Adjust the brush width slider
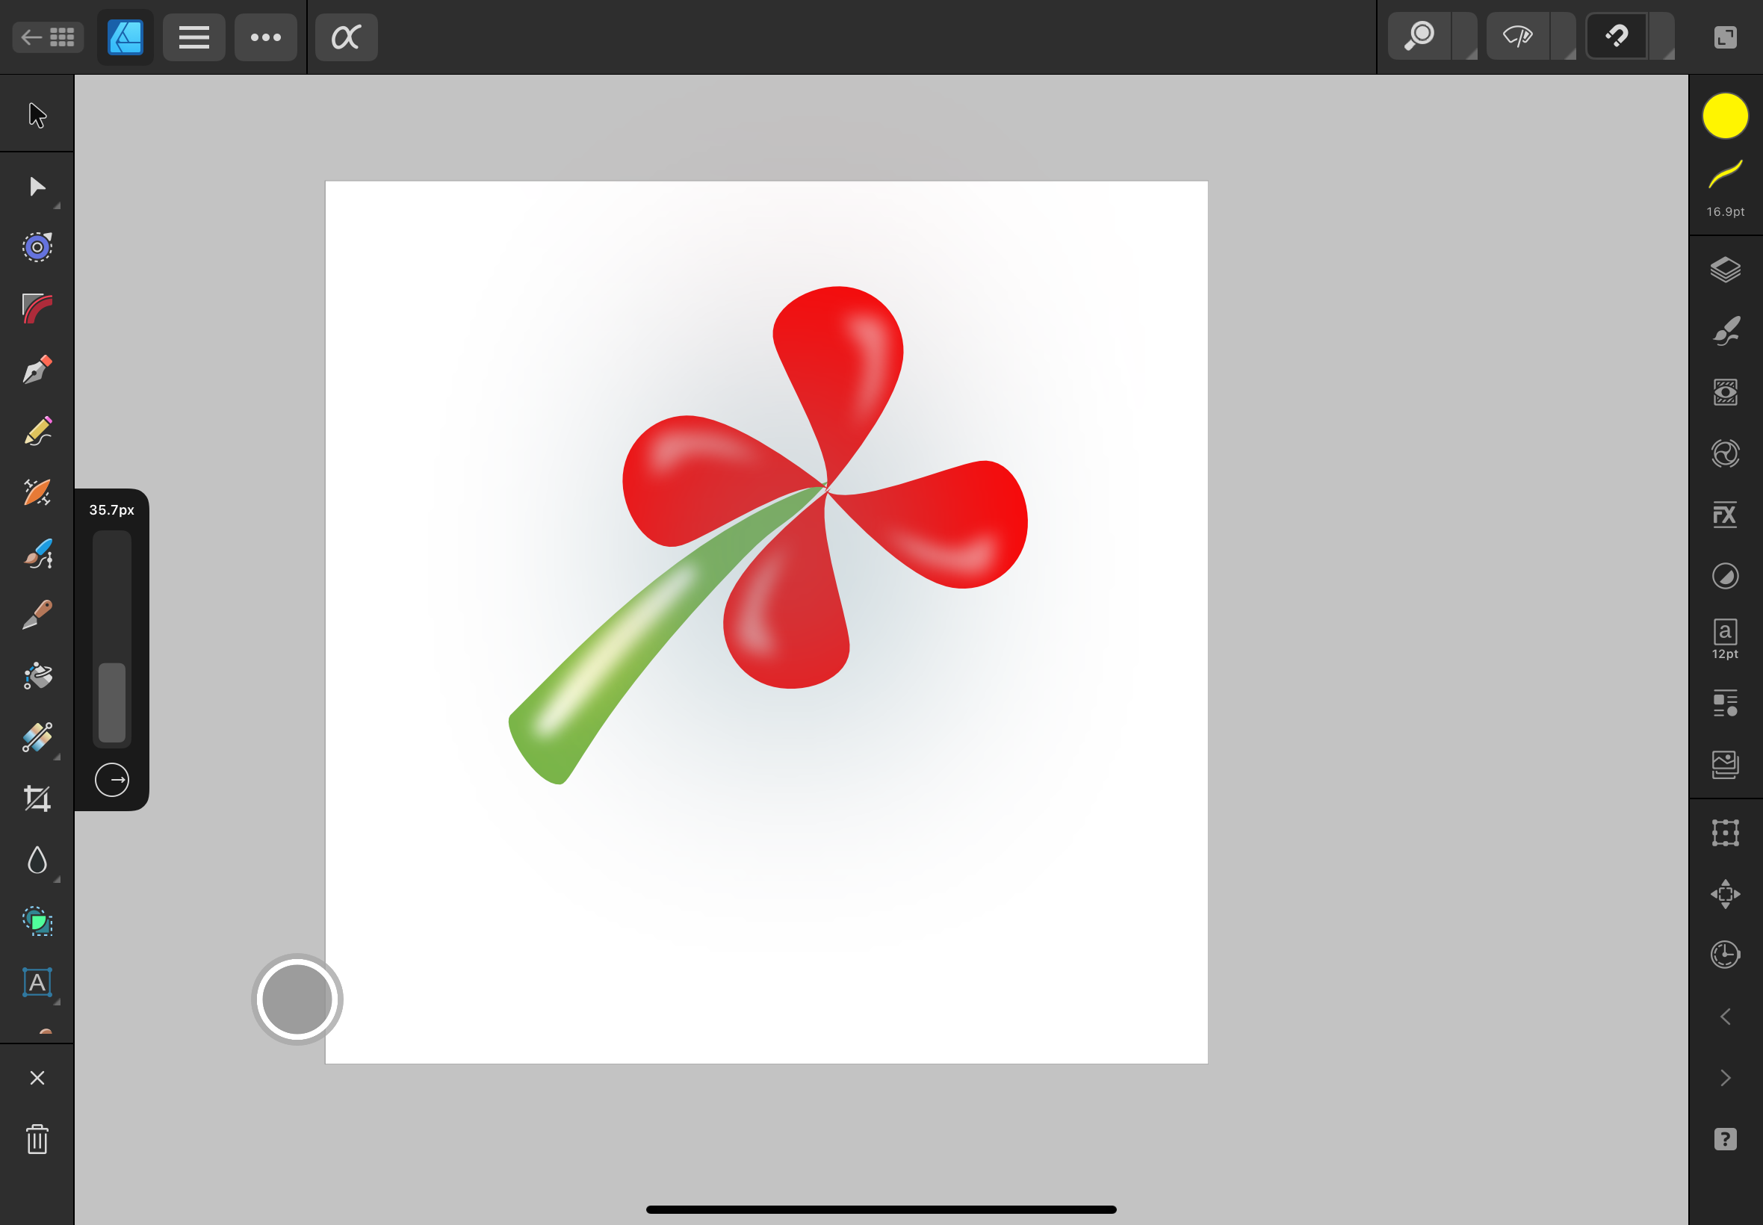This screenshot has height=1225, width=1763. coord(112,639)
